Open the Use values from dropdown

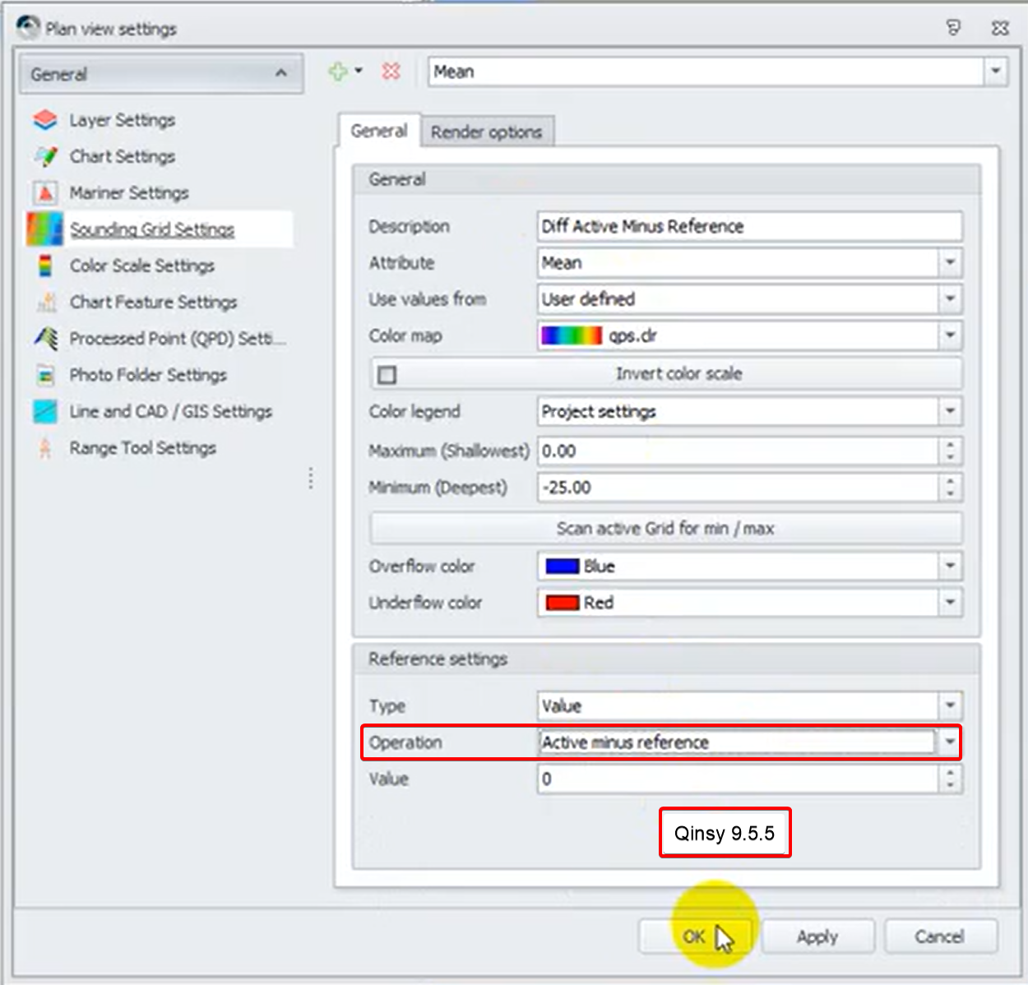pos(950,299)
